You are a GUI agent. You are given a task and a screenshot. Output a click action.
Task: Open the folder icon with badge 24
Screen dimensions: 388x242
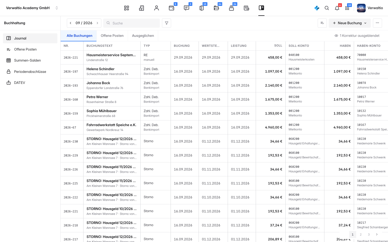(x=216, y=8)
